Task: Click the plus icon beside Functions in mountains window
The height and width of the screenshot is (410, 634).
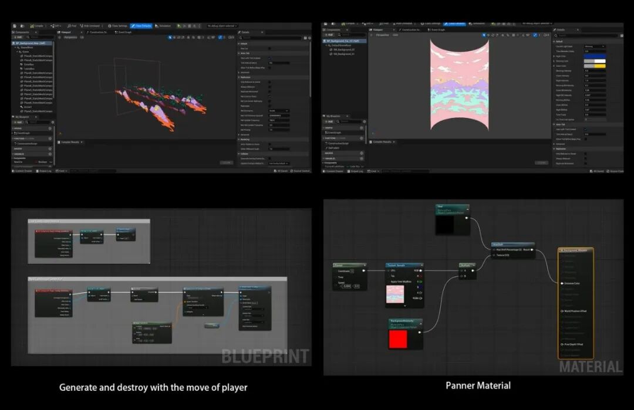Action: 50,138
